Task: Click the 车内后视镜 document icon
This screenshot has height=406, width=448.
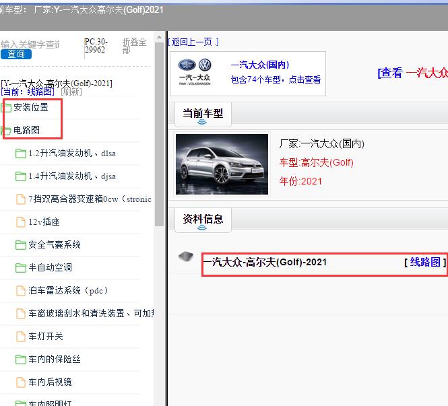Action: 21,382
